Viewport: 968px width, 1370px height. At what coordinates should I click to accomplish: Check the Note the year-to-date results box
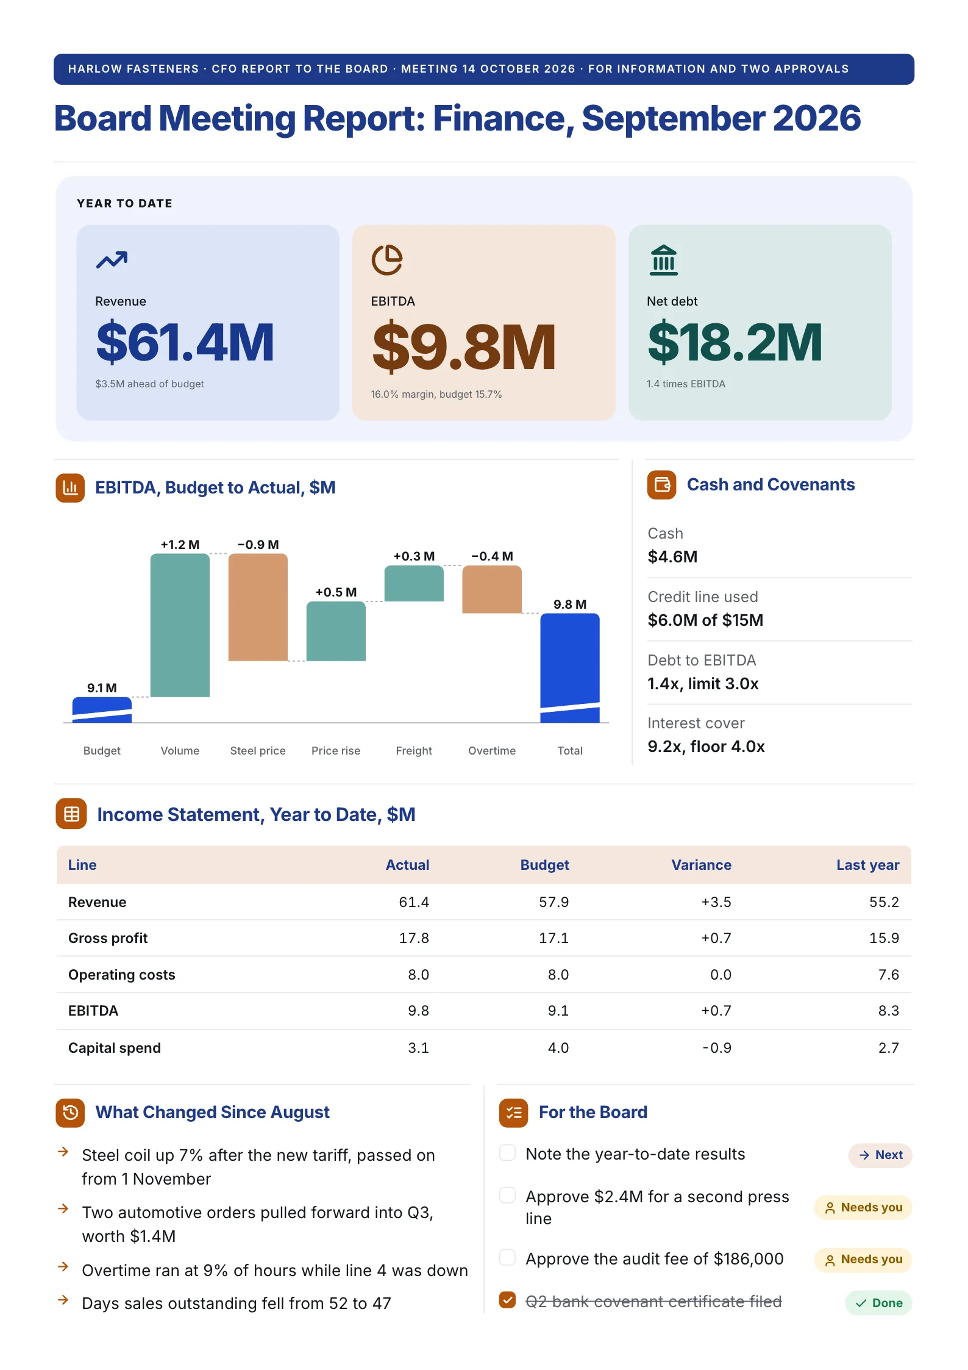[507, 1152]
